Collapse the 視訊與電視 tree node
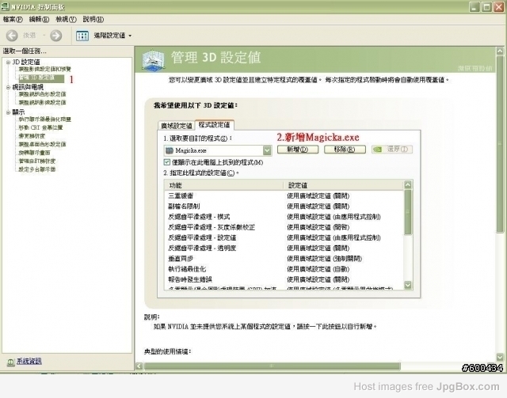This screenshot has width=507, height=398. tap(8, 86)
